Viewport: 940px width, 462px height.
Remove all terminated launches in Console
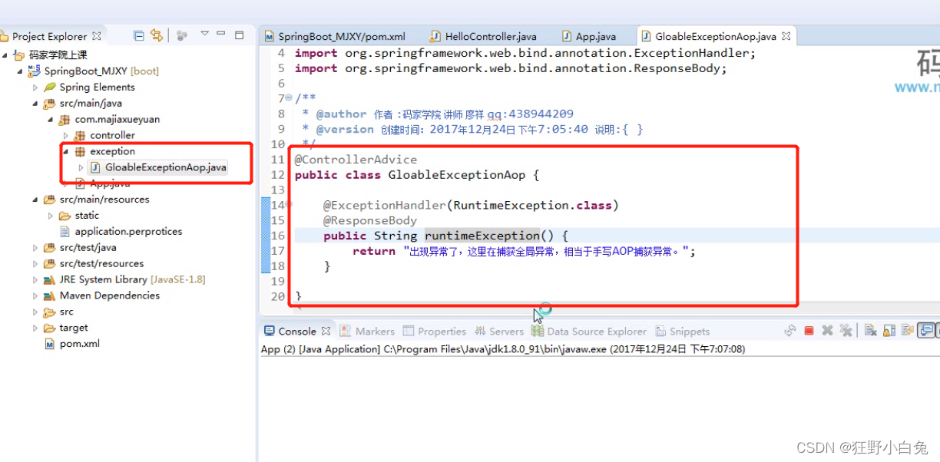click(846, 331)
